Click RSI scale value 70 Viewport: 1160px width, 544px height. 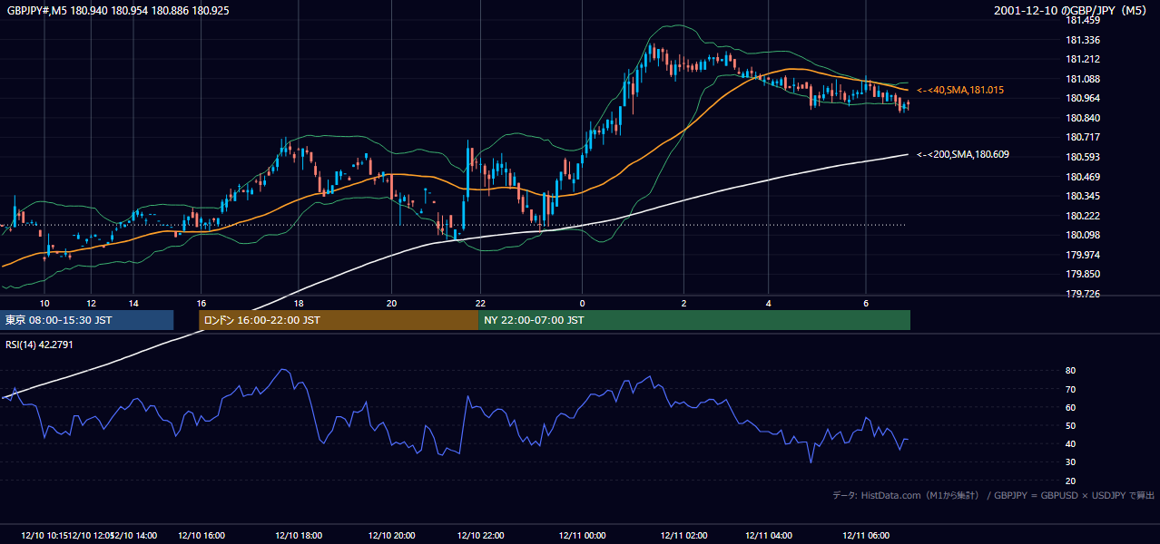point(1071,389)
